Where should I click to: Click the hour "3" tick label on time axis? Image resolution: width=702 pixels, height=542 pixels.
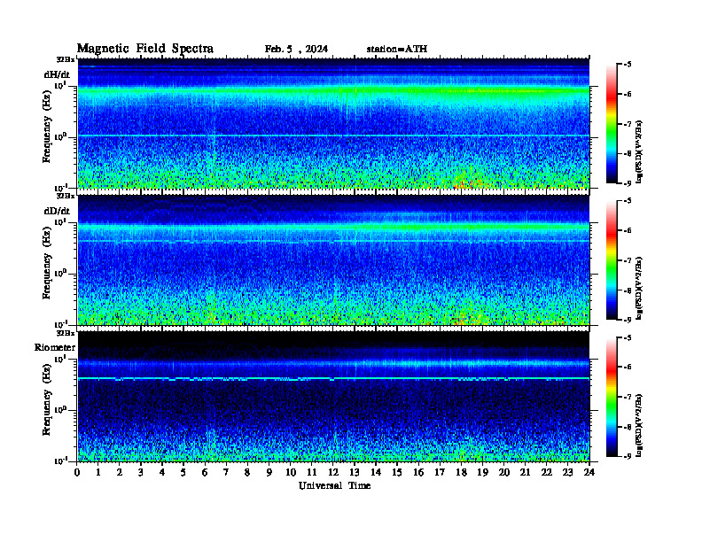click(141, 473)
